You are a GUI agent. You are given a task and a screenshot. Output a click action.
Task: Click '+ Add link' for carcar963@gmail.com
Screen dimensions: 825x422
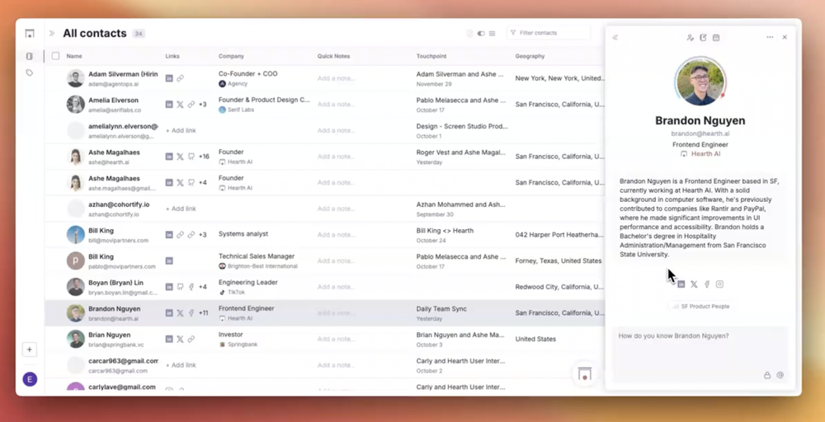click(181, 365)
